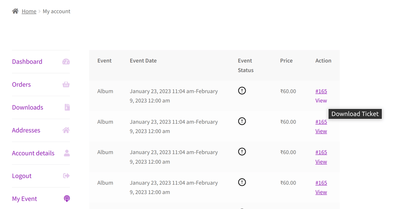
Task: Click View link in the fourth row
Action: click(321, 192)
